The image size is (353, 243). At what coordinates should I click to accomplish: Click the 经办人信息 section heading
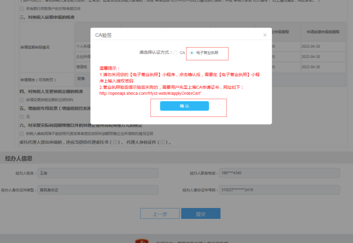pyautogui.click(x=18, y=158)
